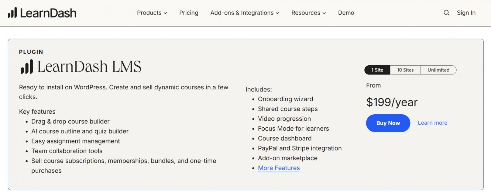The height and width of the screenshot is (193, 491).
Task: Click 'Easy assignment management' feature
Action: [76, 141]
